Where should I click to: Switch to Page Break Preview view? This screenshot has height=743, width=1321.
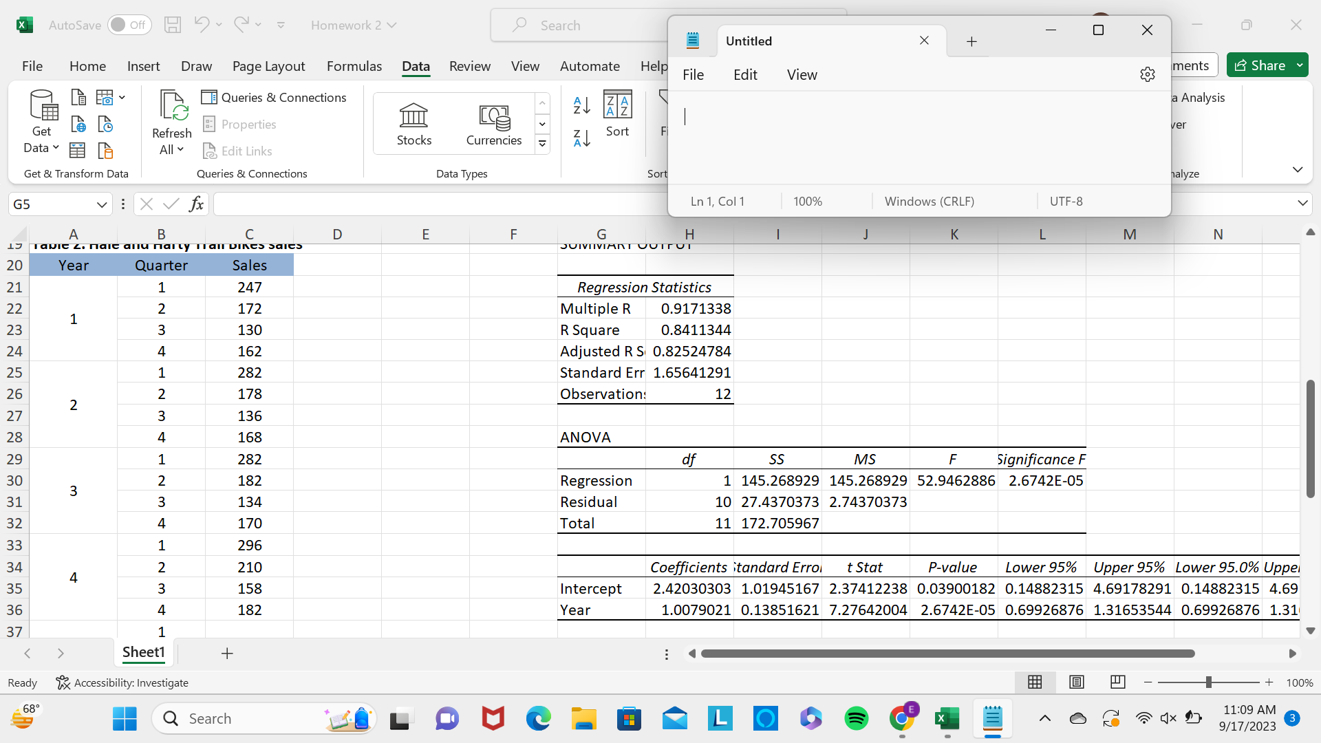coord(1117,682)
